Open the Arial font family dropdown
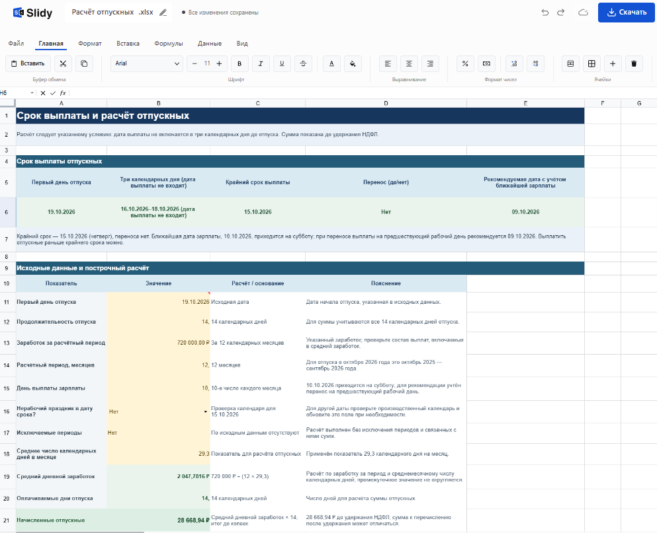 click(x=147, y=63)
